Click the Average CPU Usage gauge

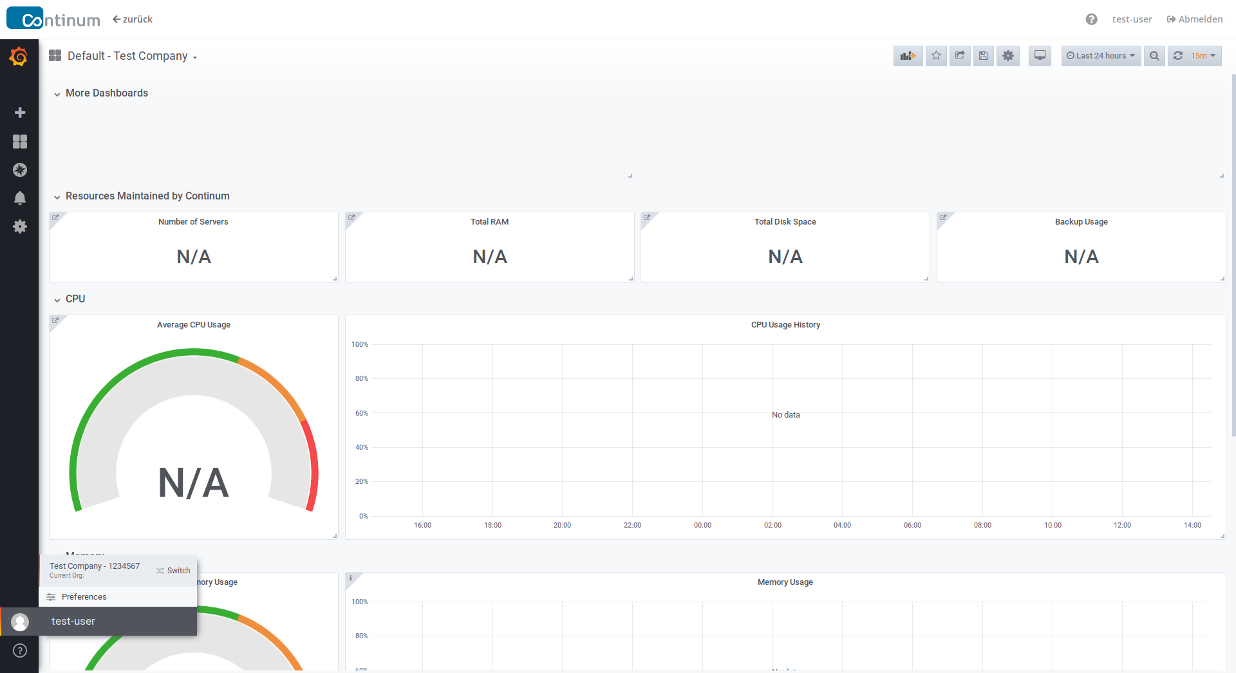coord(194,431)
